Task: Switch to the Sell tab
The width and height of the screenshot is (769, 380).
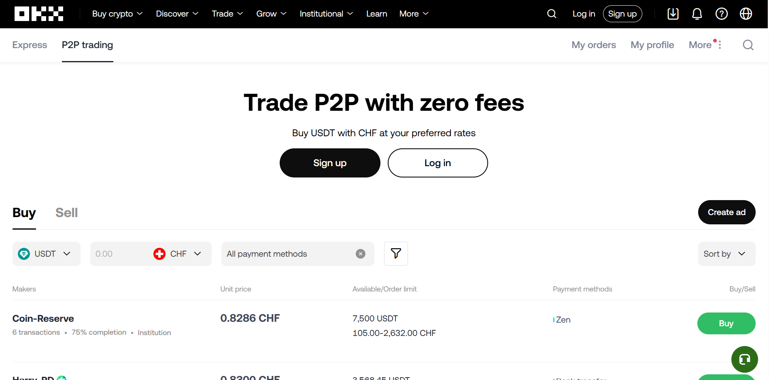Action: [x=66, y=212]
